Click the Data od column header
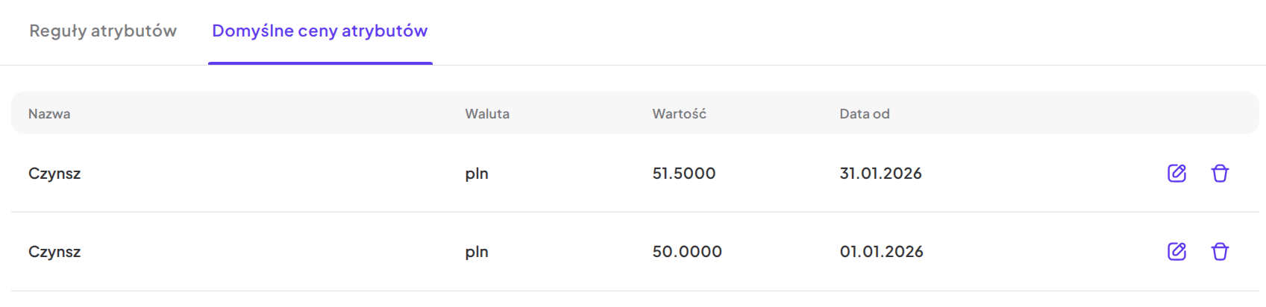Image resolution: width=1266 pixels, height=307 pixels. click(x=864, y=114)
